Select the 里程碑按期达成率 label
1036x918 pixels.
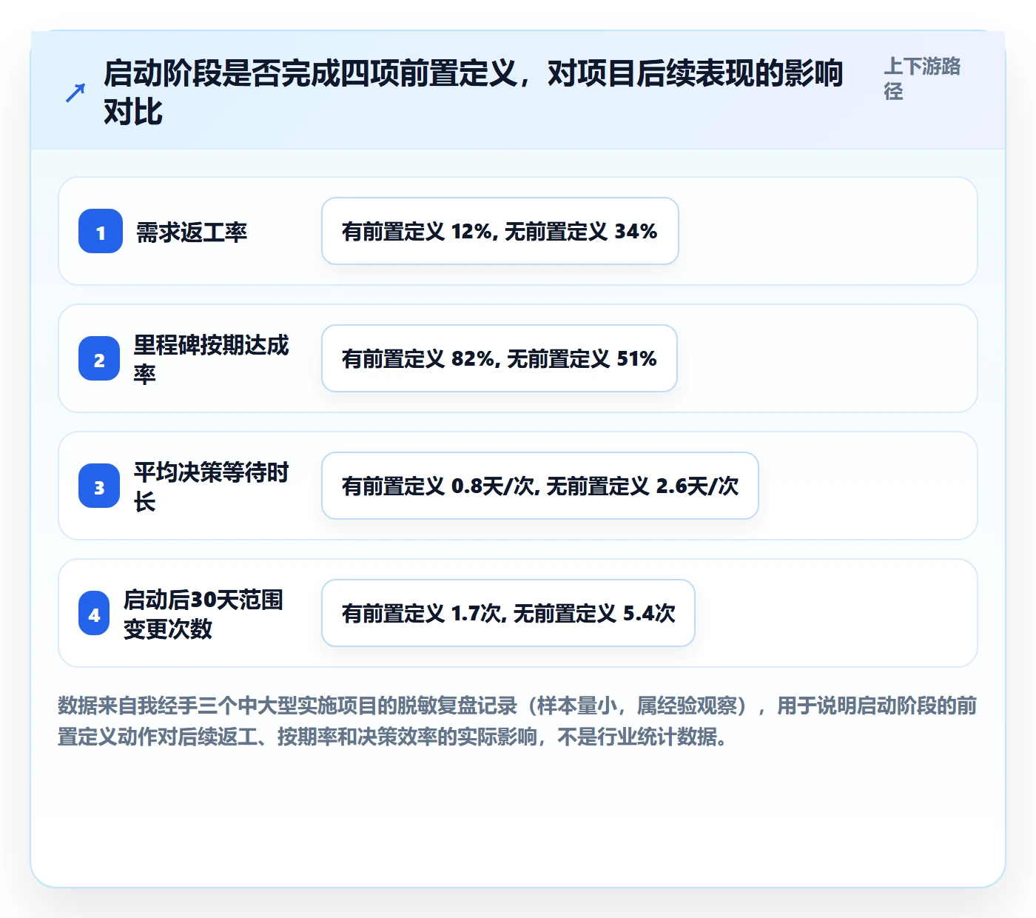point(211,359)
